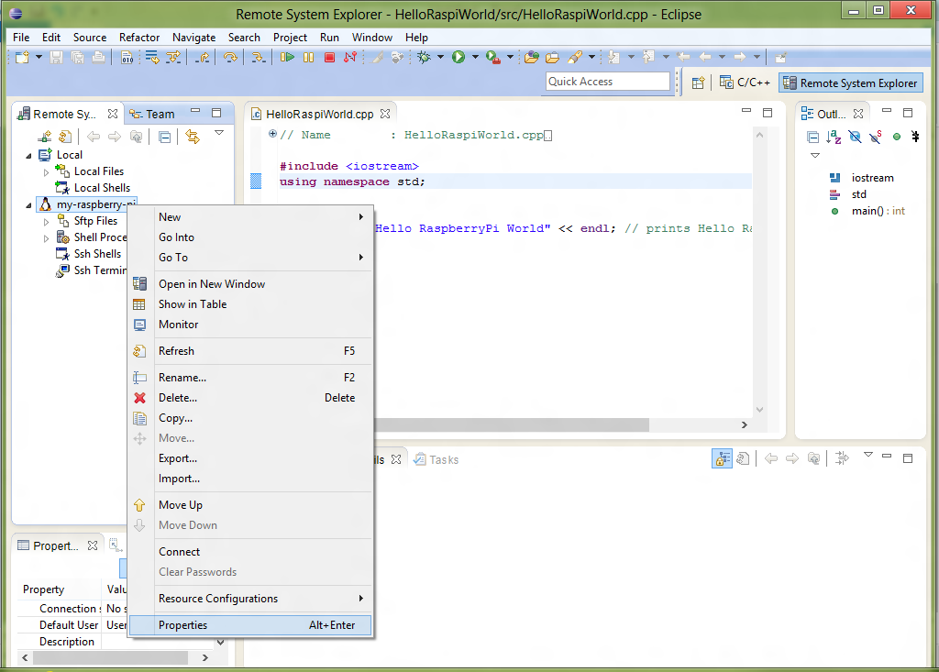Click Open Element toolbar icon
This screenshot has width=939, height=672.
click(532, 58)
